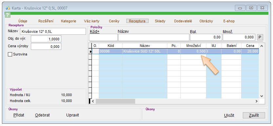
Task: Toggle the Surovina checkbox
Action: [10, 54]
